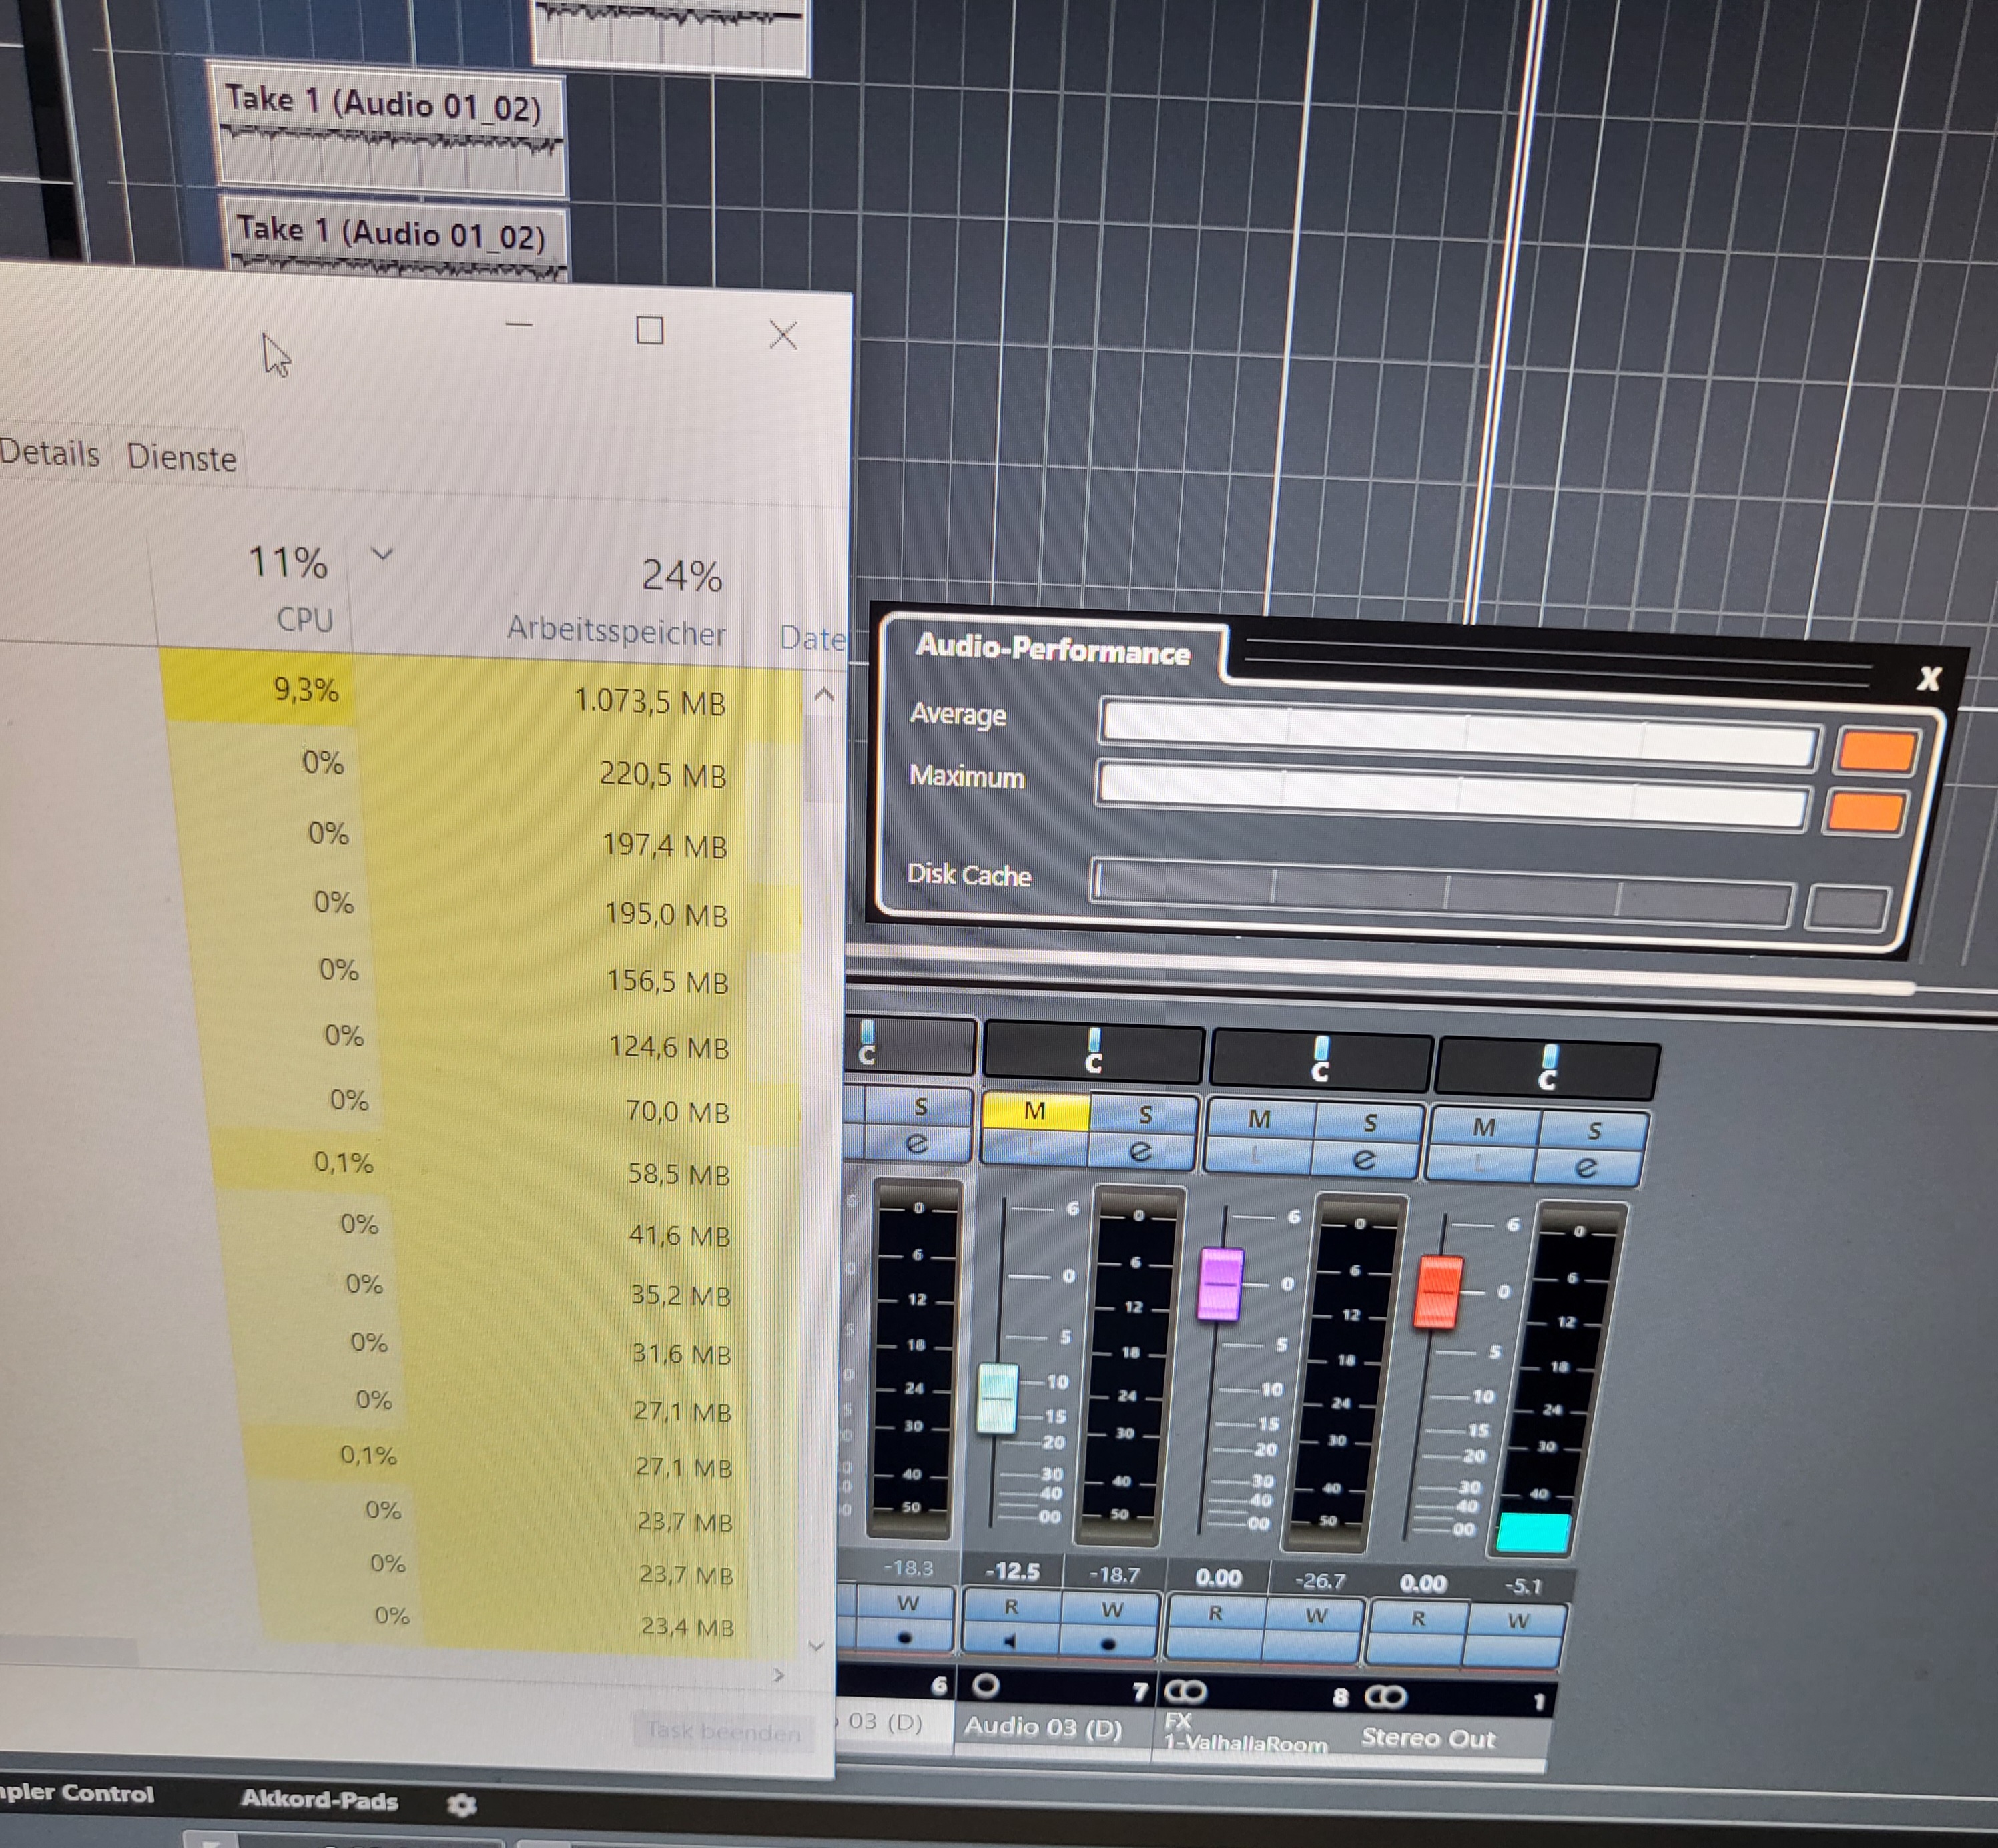Solo the Stereo Out channel
The width and height of the screenshot is (1998, 1848).
1594,1131
